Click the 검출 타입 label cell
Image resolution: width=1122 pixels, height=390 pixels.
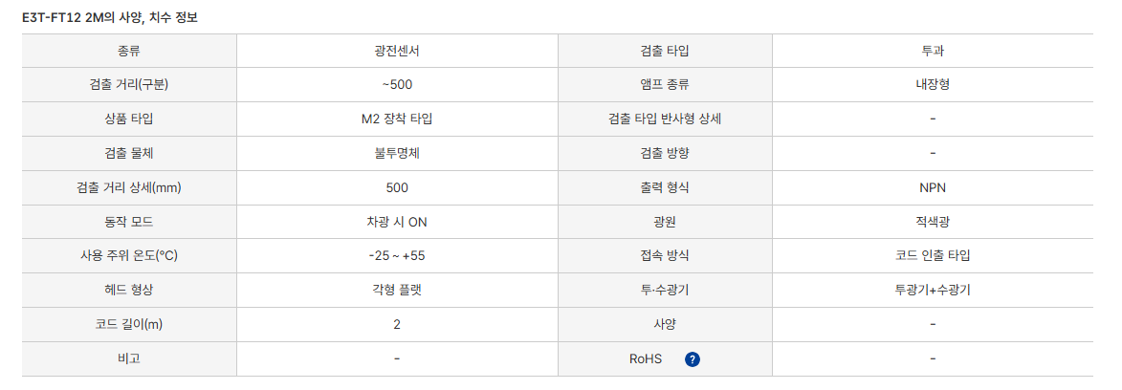pyautogui.click(x=664, y=51)
